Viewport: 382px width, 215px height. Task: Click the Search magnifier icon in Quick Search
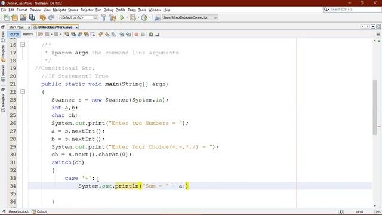click(x=326, y=10)
